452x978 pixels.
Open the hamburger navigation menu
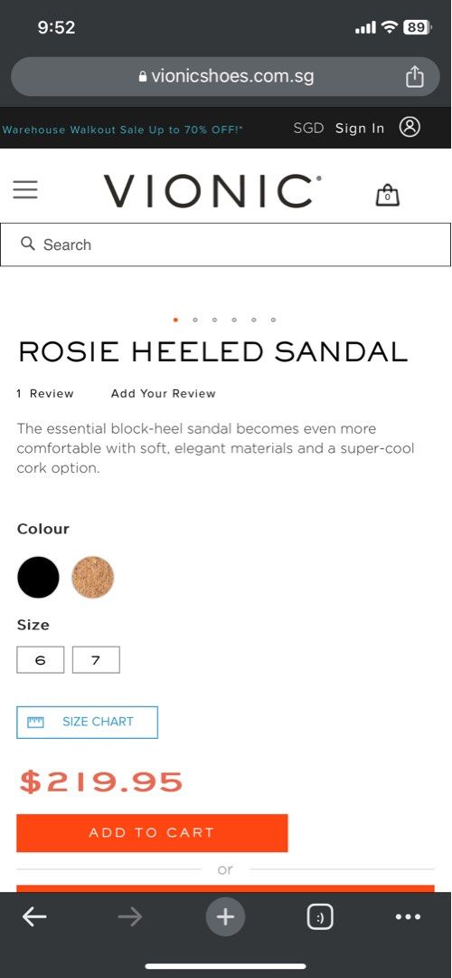click(25, 189)
